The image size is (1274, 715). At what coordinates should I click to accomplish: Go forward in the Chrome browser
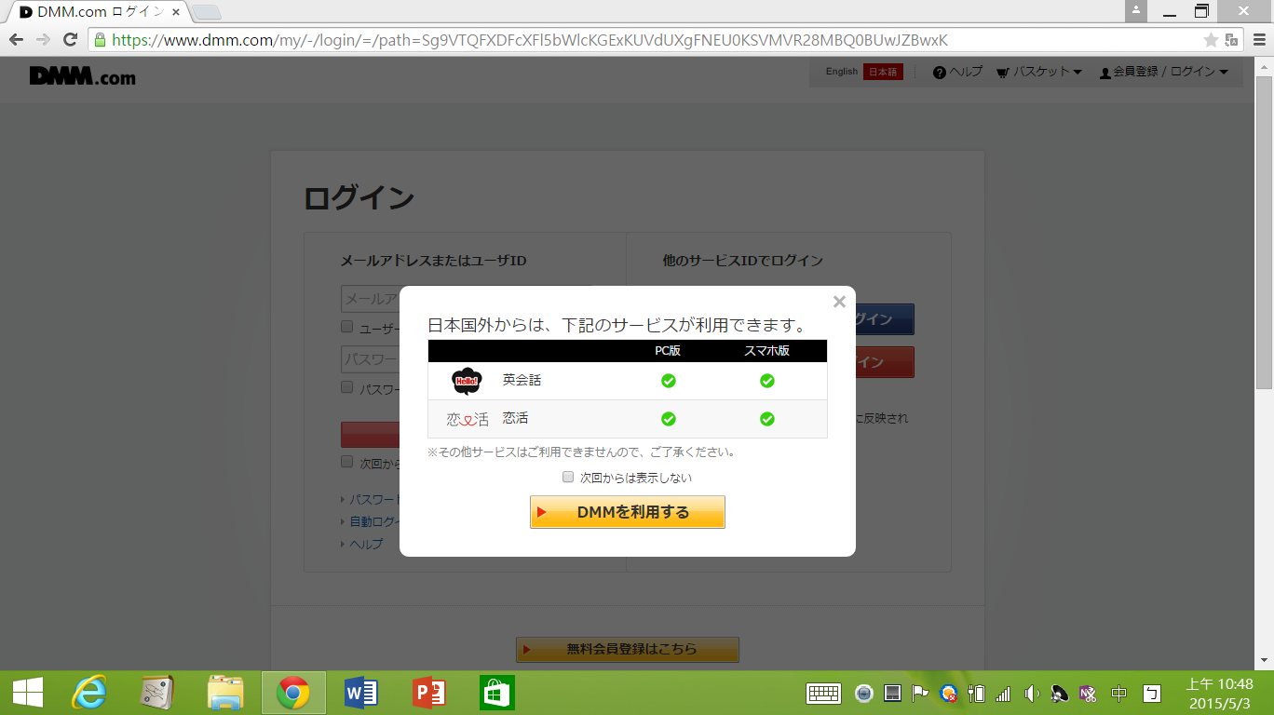point(43,40)
